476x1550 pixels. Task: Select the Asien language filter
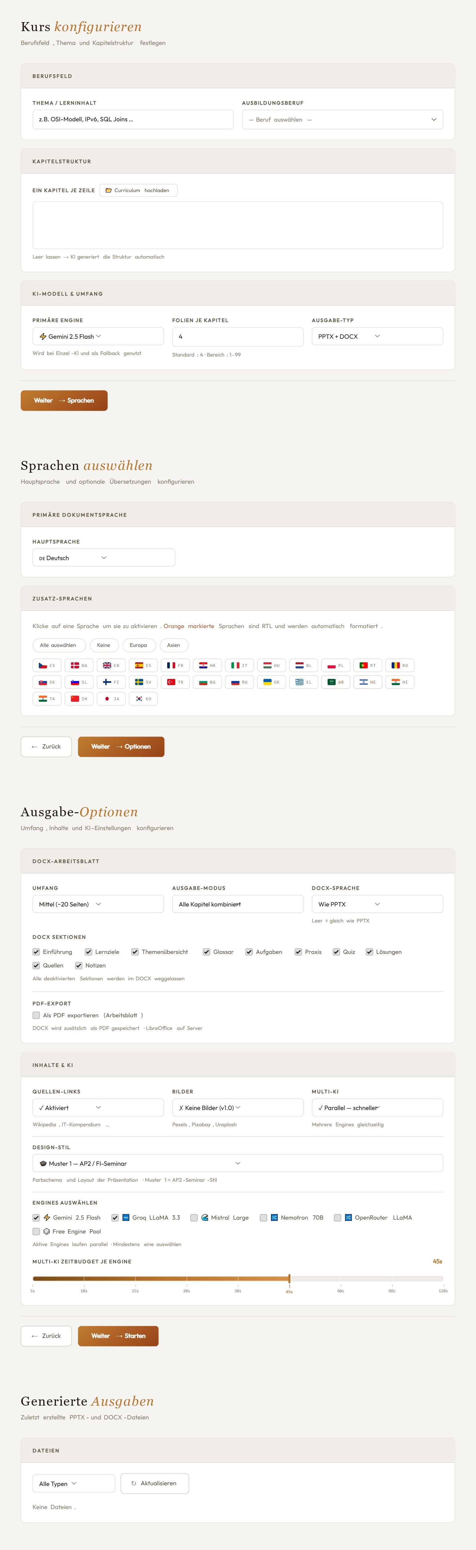coord(174,645)
